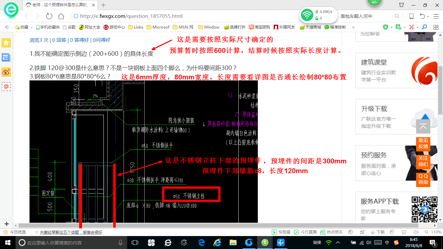Click the 热点资讯 status bar item
443x249 pixels.
[x=331, y=232]
